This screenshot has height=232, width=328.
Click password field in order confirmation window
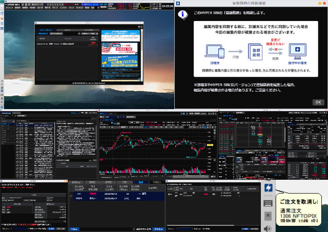pos(20,229)
